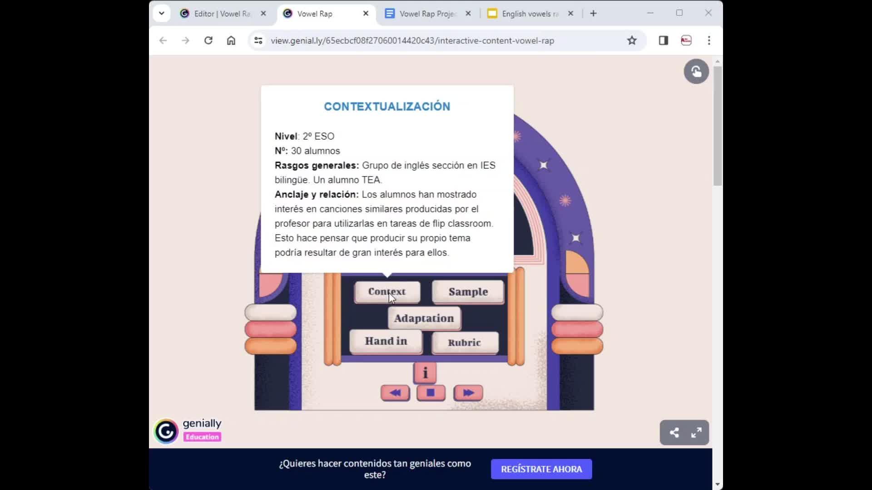The width and height of the screenshot is (872, 490).
Task: Enter fullscreen with the expand icon
Action: coord(696,432)
